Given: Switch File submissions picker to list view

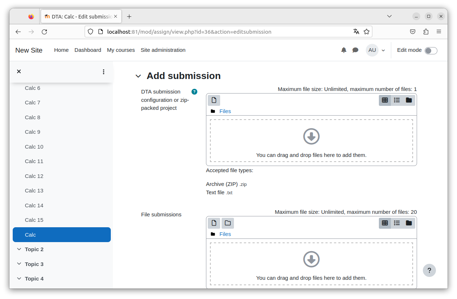Looking at the screenshot, I should (x=397, y=223).
